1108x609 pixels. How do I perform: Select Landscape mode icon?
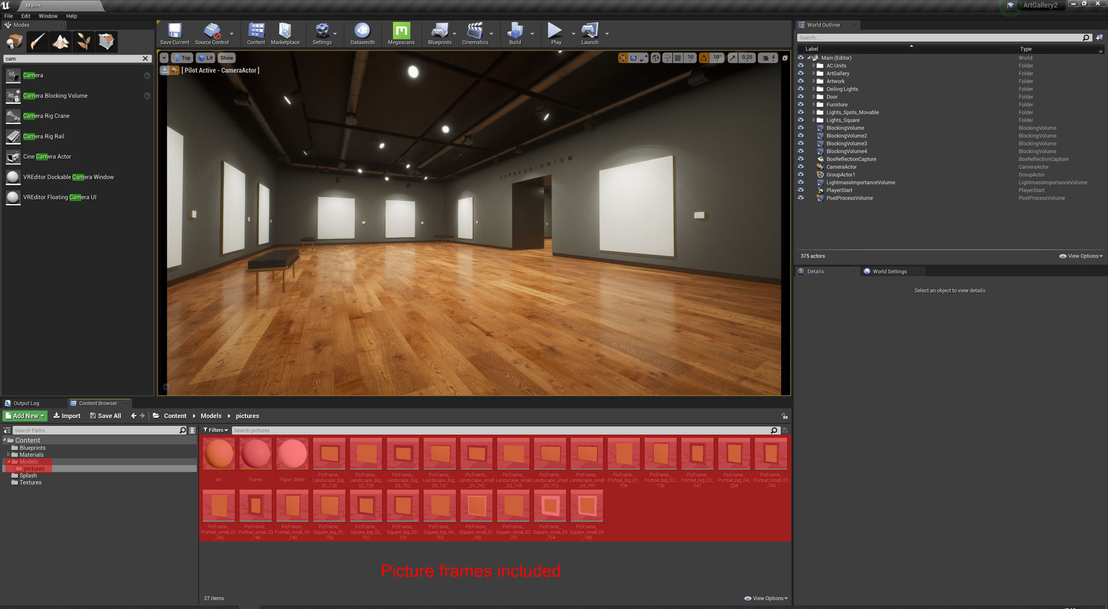click(x=61, y=42)
